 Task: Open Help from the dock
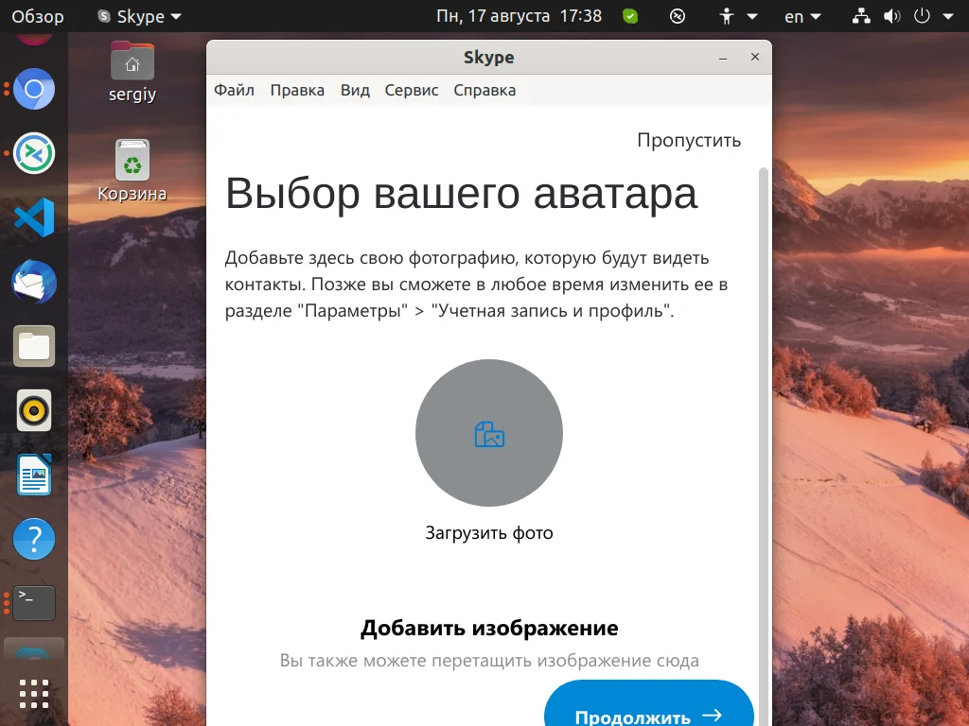(34, 539)
